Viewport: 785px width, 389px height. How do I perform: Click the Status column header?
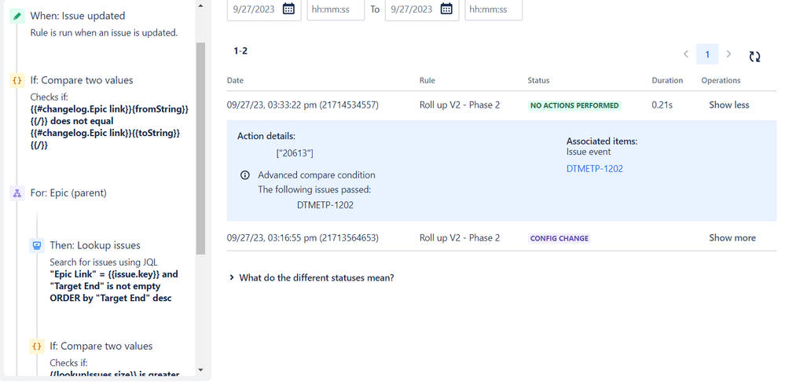[538, 81]
